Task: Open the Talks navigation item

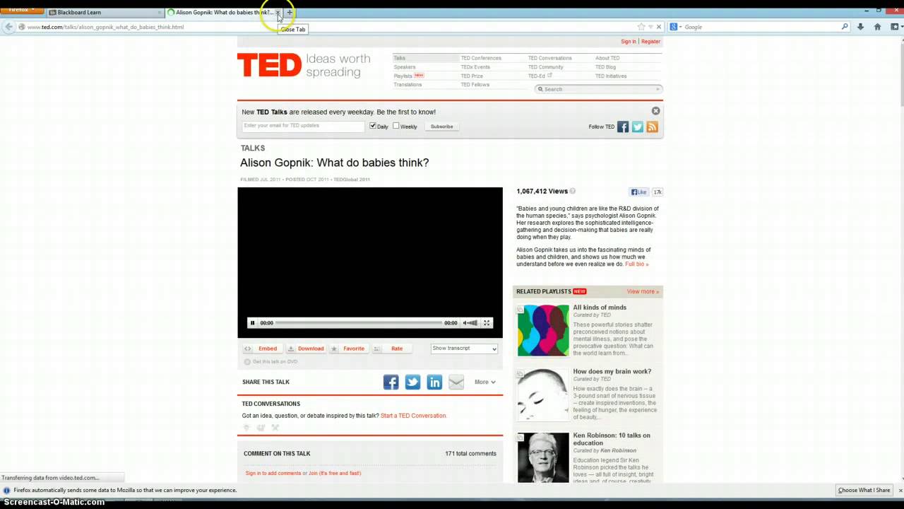Action: click(400, 58)
